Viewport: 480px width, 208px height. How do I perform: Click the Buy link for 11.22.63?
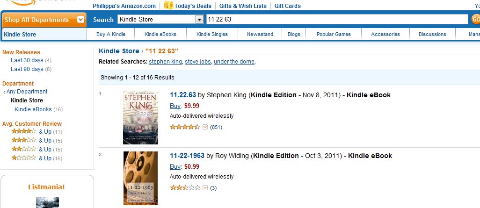[175, 106]
